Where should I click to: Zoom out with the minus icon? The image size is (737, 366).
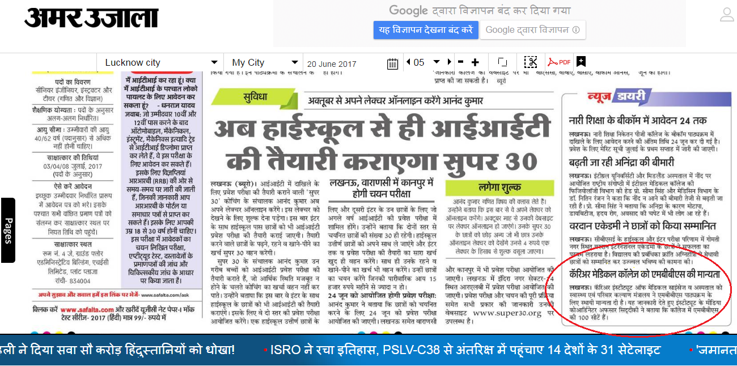tap(460, 62)
